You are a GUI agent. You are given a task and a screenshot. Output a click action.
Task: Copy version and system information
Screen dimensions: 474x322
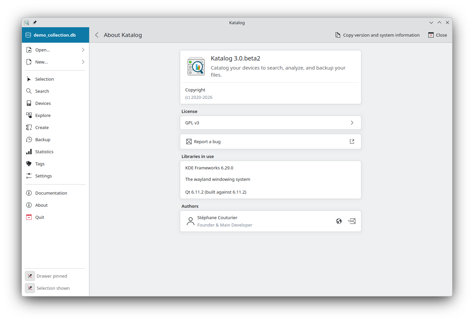click(x=377, y=35)
